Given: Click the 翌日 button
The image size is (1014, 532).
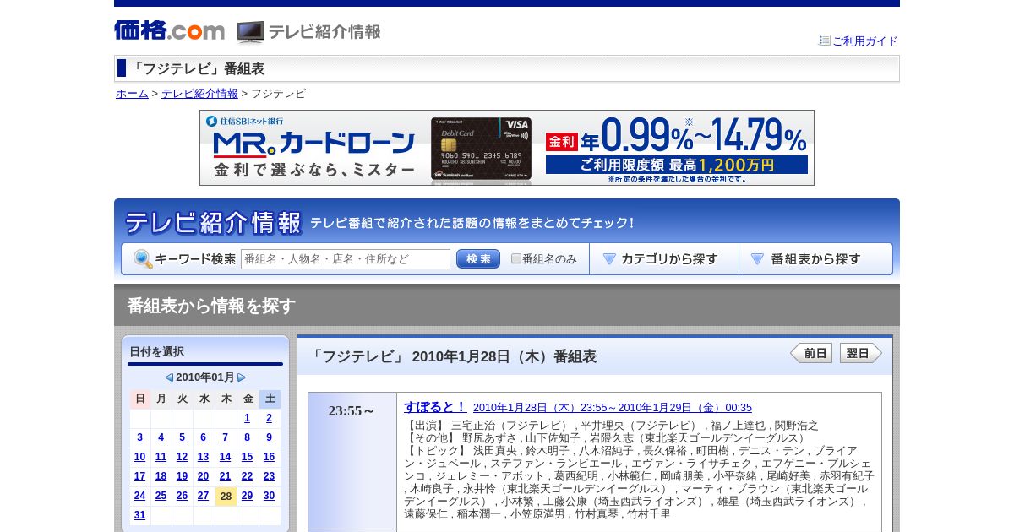Looking at the screenshot, I should click(x=861, y=353).
